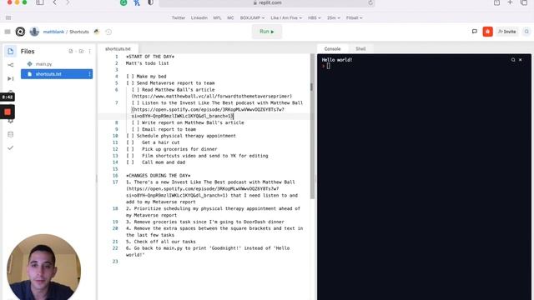Toggle the Safari sidebar
Image resolution: width=534 pixels, height=300 pixels.
pyautogui.click(x=40, y=2)
